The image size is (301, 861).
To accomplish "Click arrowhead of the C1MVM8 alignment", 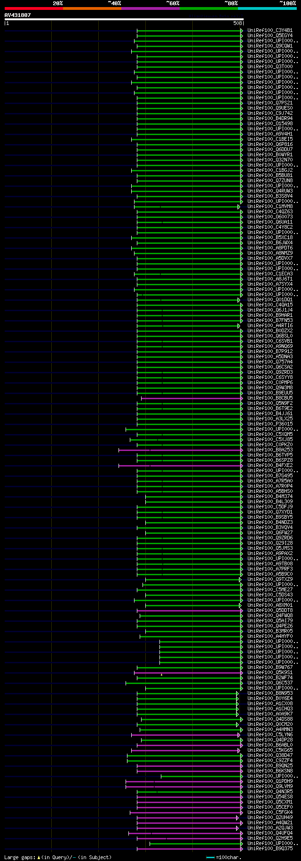I will (239, 207).
